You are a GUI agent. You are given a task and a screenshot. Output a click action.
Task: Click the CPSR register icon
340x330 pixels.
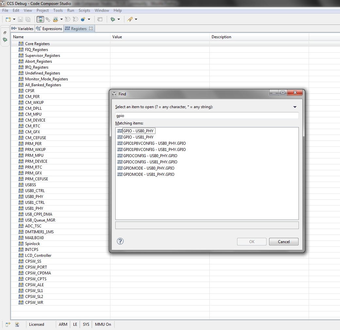21,91
